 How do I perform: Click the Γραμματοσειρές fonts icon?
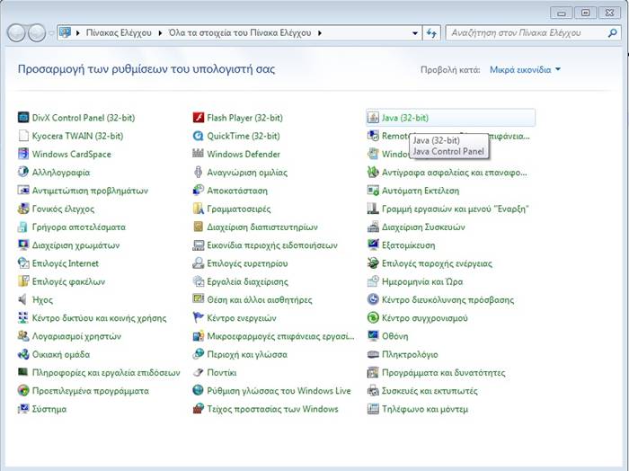(x=199, y=209)
